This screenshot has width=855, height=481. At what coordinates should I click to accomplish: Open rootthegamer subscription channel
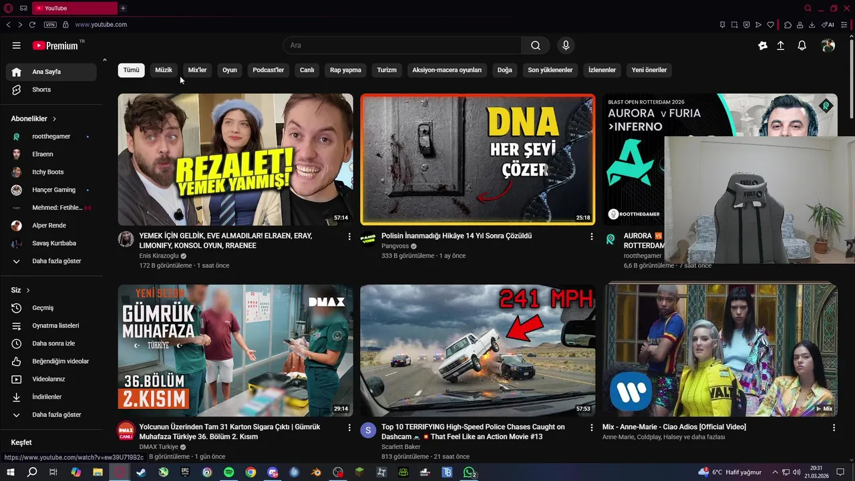tap(51, 136)
